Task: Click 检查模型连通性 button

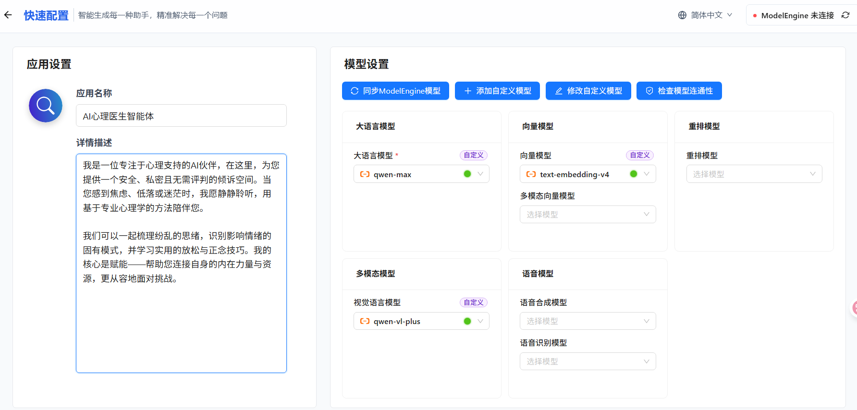Action: coord(679,91)
